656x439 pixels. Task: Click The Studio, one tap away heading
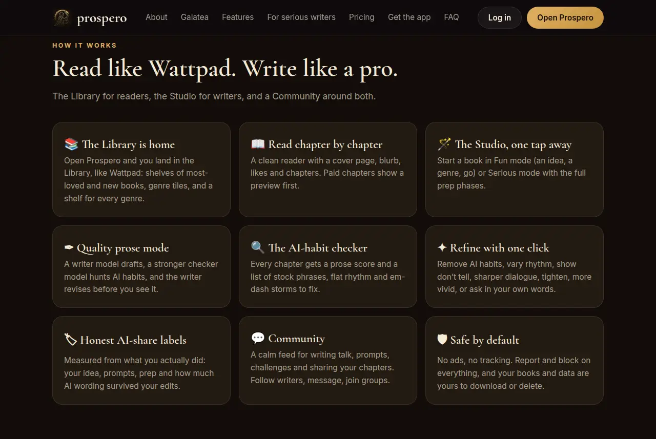click(x=513, y=144)
